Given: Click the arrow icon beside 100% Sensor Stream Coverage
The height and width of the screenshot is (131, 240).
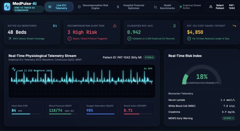Looking at the screenshot, I should click(10, 39).
